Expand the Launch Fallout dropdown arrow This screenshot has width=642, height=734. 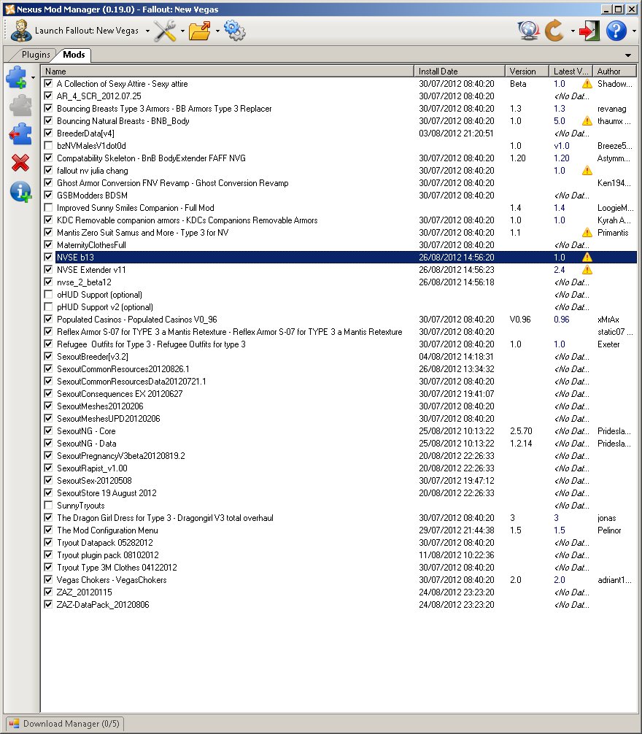pos(147,31)
